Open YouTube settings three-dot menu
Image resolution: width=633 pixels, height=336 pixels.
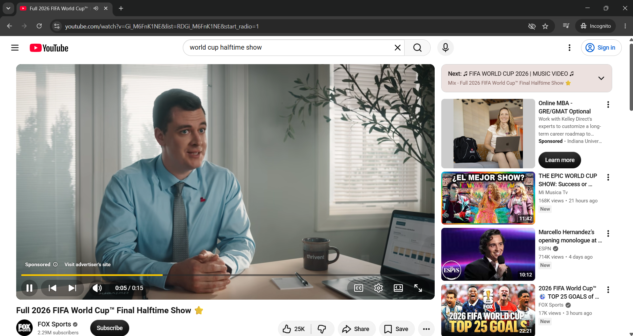pyautogui.click(x=569, y=48)
